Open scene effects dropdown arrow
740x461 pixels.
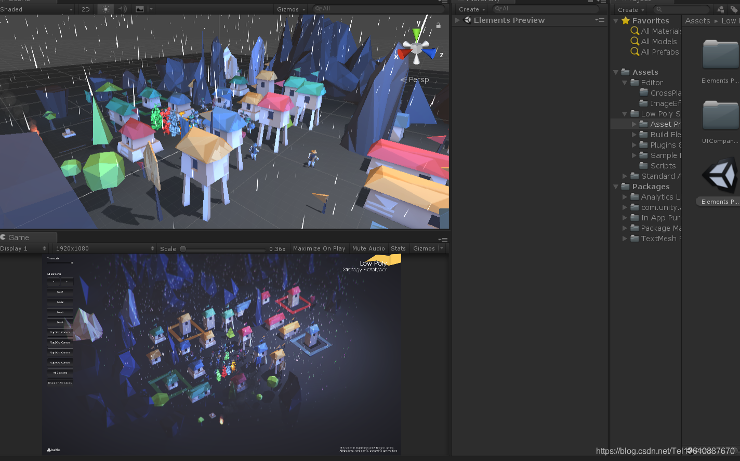coord(151,9)
